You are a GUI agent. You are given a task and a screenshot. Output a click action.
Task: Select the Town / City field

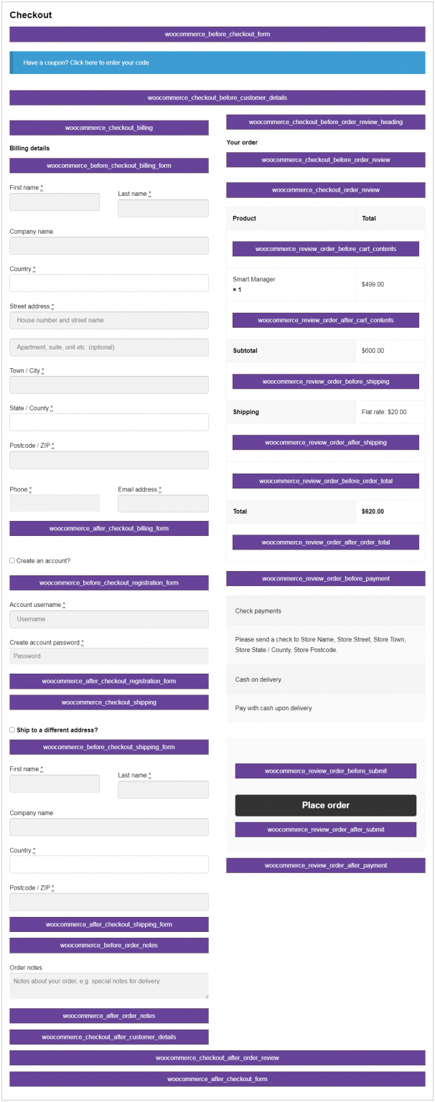pos(108,385)
